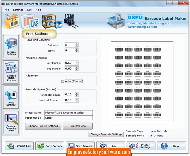This screenshot has height=156, width=190.
Task: Click Change Printer Settings button
Action: (x=43, y=126)
